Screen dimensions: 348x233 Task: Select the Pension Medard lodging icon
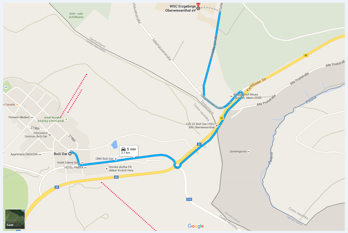click(32, 117)
